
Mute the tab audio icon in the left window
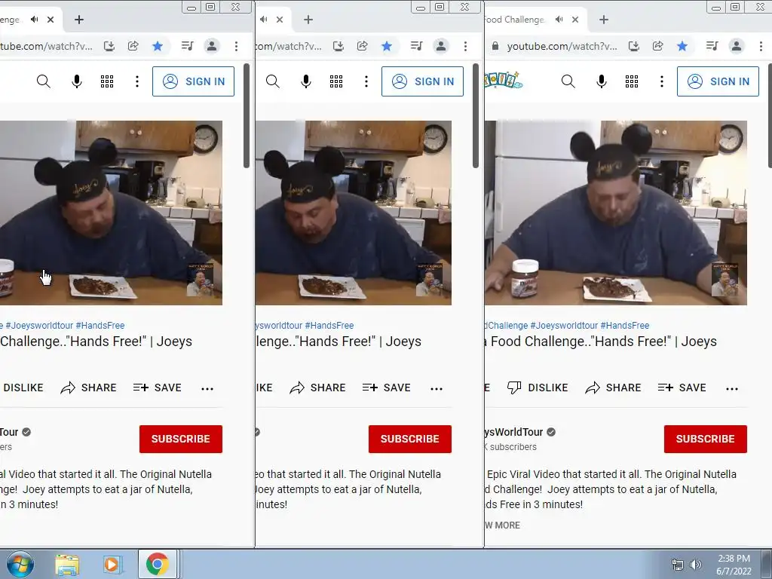tap(34, 20)
